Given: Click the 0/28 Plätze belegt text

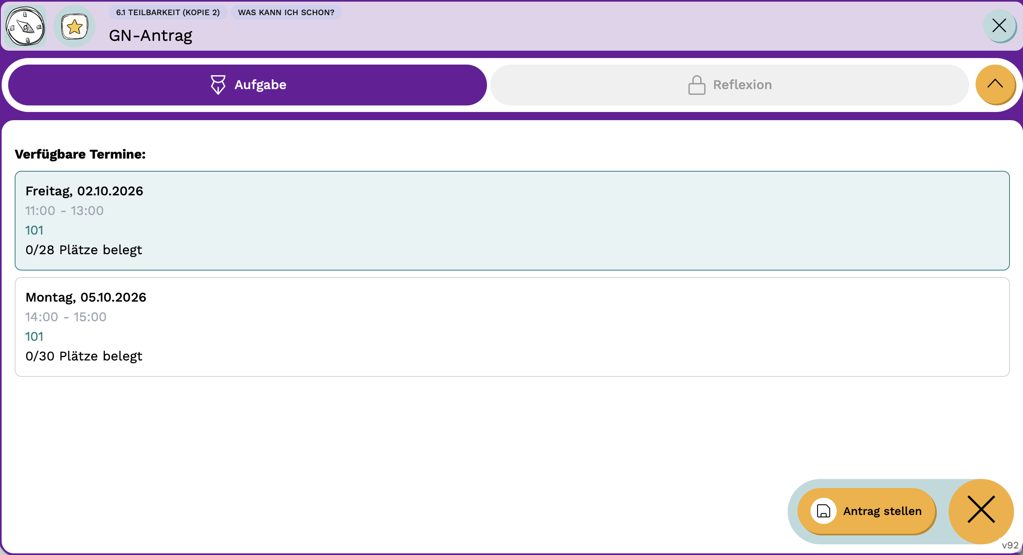Looking at the screenshot, I should [84, 250].
